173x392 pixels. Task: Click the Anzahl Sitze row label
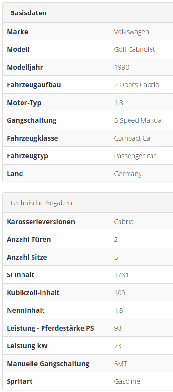coord(27,257)
